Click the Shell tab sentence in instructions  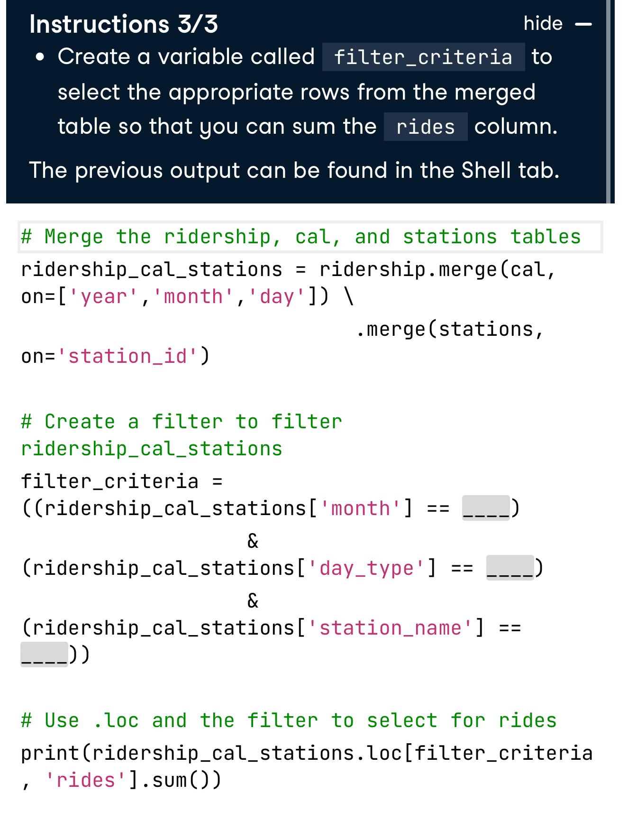coord(293,169)
